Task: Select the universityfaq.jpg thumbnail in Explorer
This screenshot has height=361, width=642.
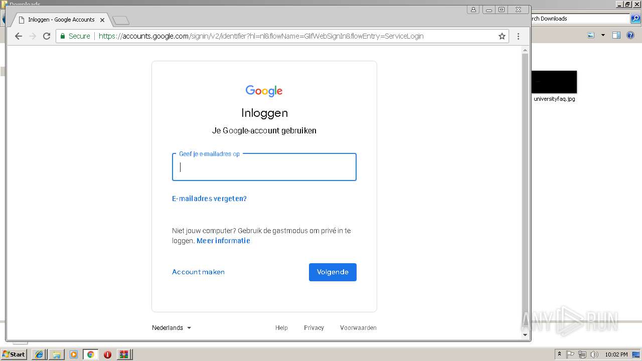Action: click(554, 82)
